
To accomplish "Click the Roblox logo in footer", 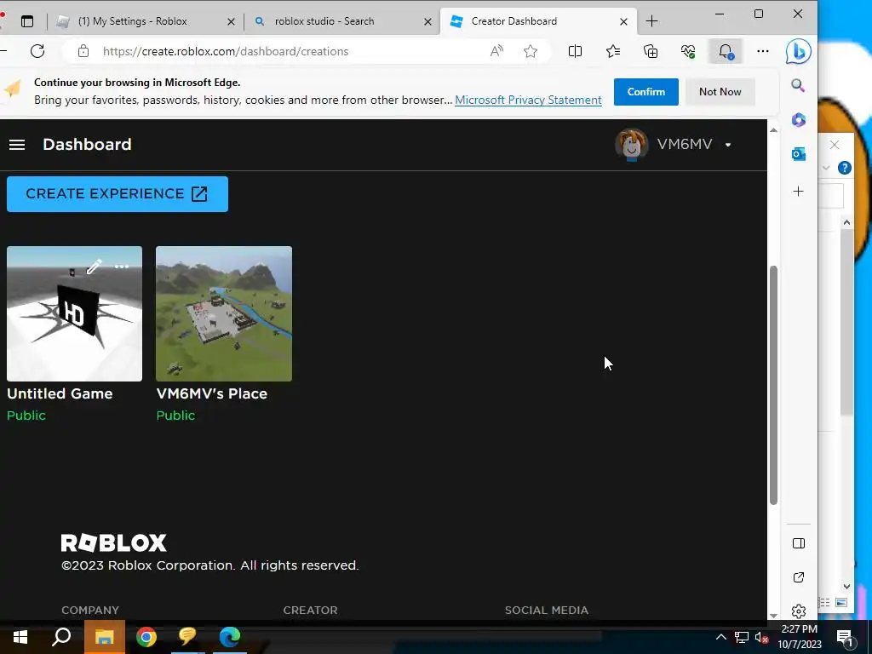I will tap(113, 542).
